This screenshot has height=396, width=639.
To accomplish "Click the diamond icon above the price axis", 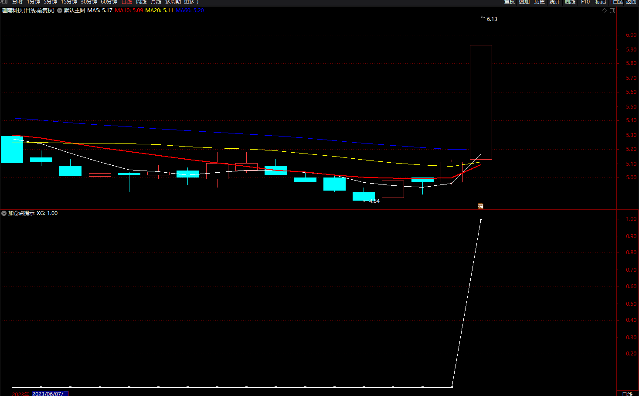I will click(x=604, y=10).
